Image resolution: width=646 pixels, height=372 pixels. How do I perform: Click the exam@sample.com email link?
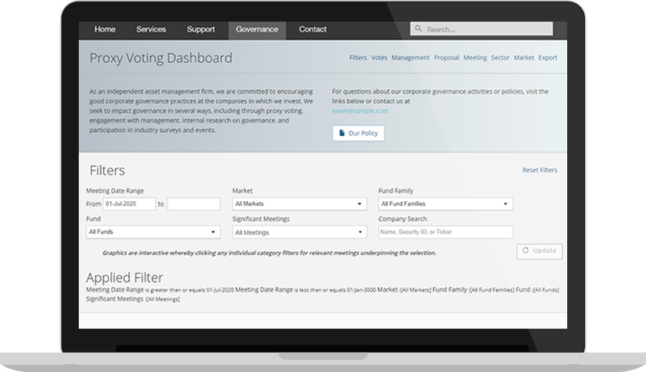click(x=360, y=111)
